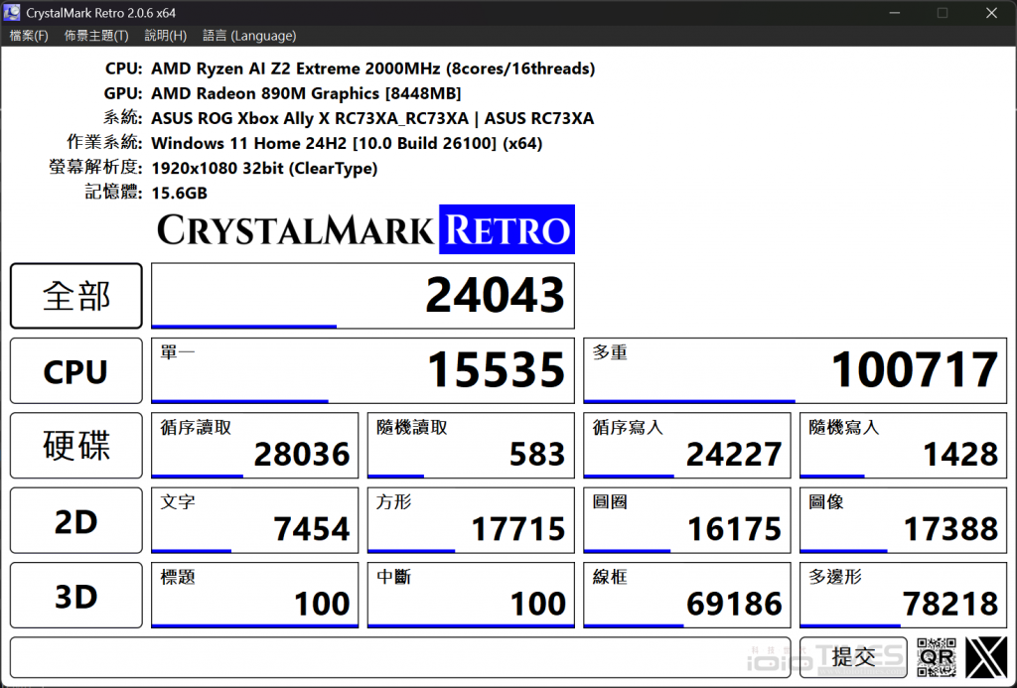
Task: Click the 單一 single-core score 15535
Action: (x=363, y=371)
